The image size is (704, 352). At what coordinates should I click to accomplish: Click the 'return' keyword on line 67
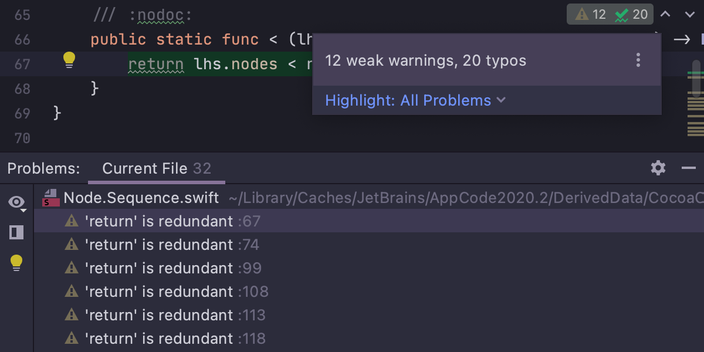coord(155,64)
